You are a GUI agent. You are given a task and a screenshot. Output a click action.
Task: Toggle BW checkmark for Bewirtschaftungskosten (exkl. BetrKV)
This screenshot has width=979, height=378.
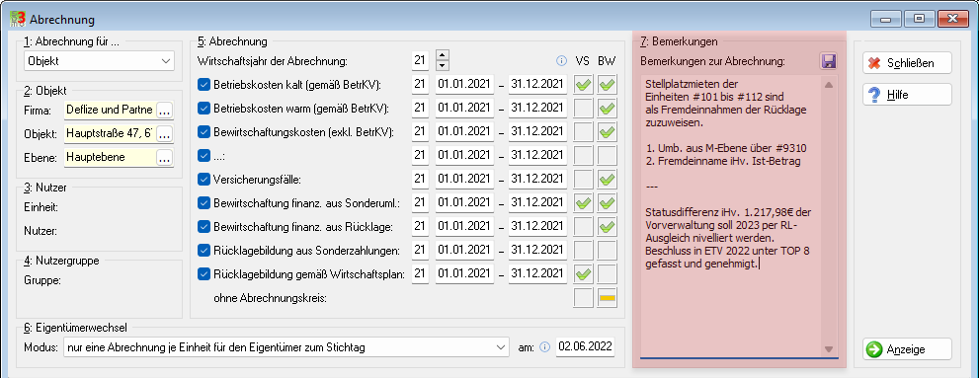pos(607,132)
